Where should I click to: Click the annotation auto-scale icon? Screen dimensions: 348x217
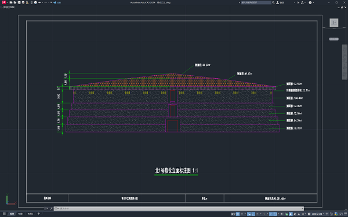pos(295,214)
